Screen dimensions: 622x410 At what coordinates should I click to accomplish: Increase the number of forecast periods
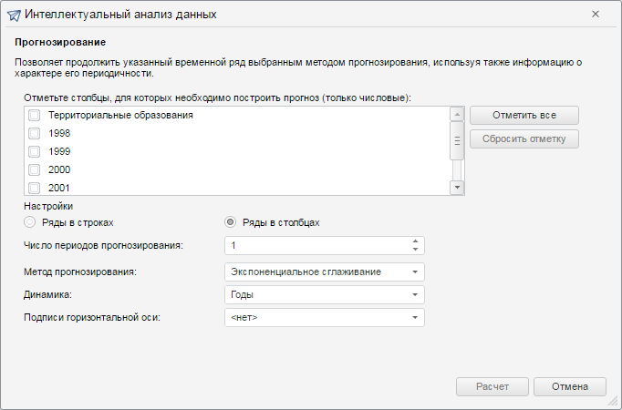pyautogui.click(x=415, y=242)
